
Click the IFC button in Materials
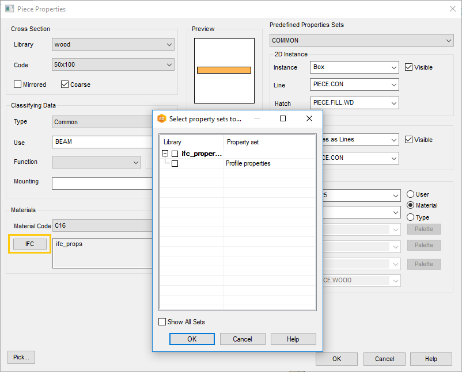coord(29,244)
